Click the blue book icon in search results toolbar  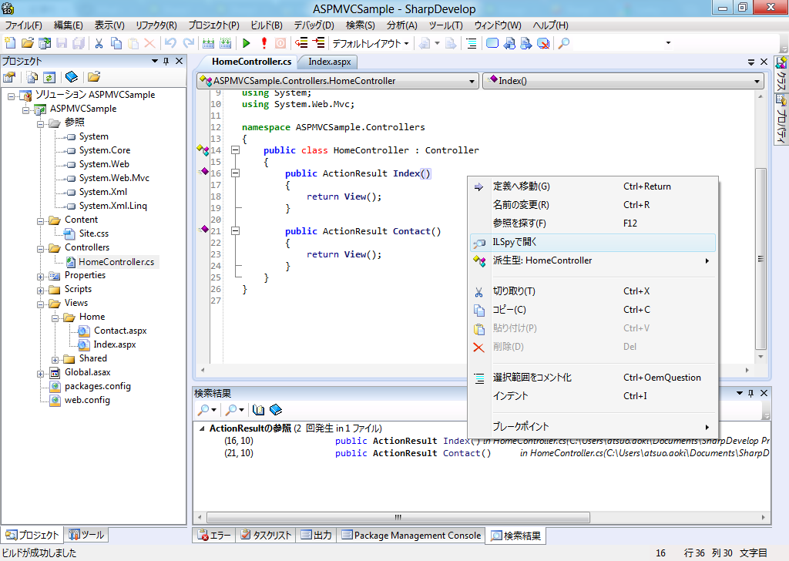click(276, 410)
